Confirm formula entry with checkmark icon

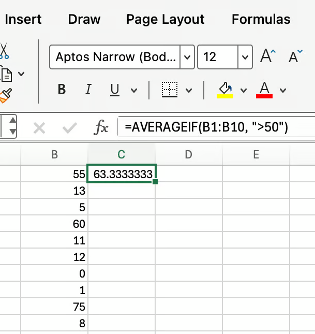tap(69, 127)
